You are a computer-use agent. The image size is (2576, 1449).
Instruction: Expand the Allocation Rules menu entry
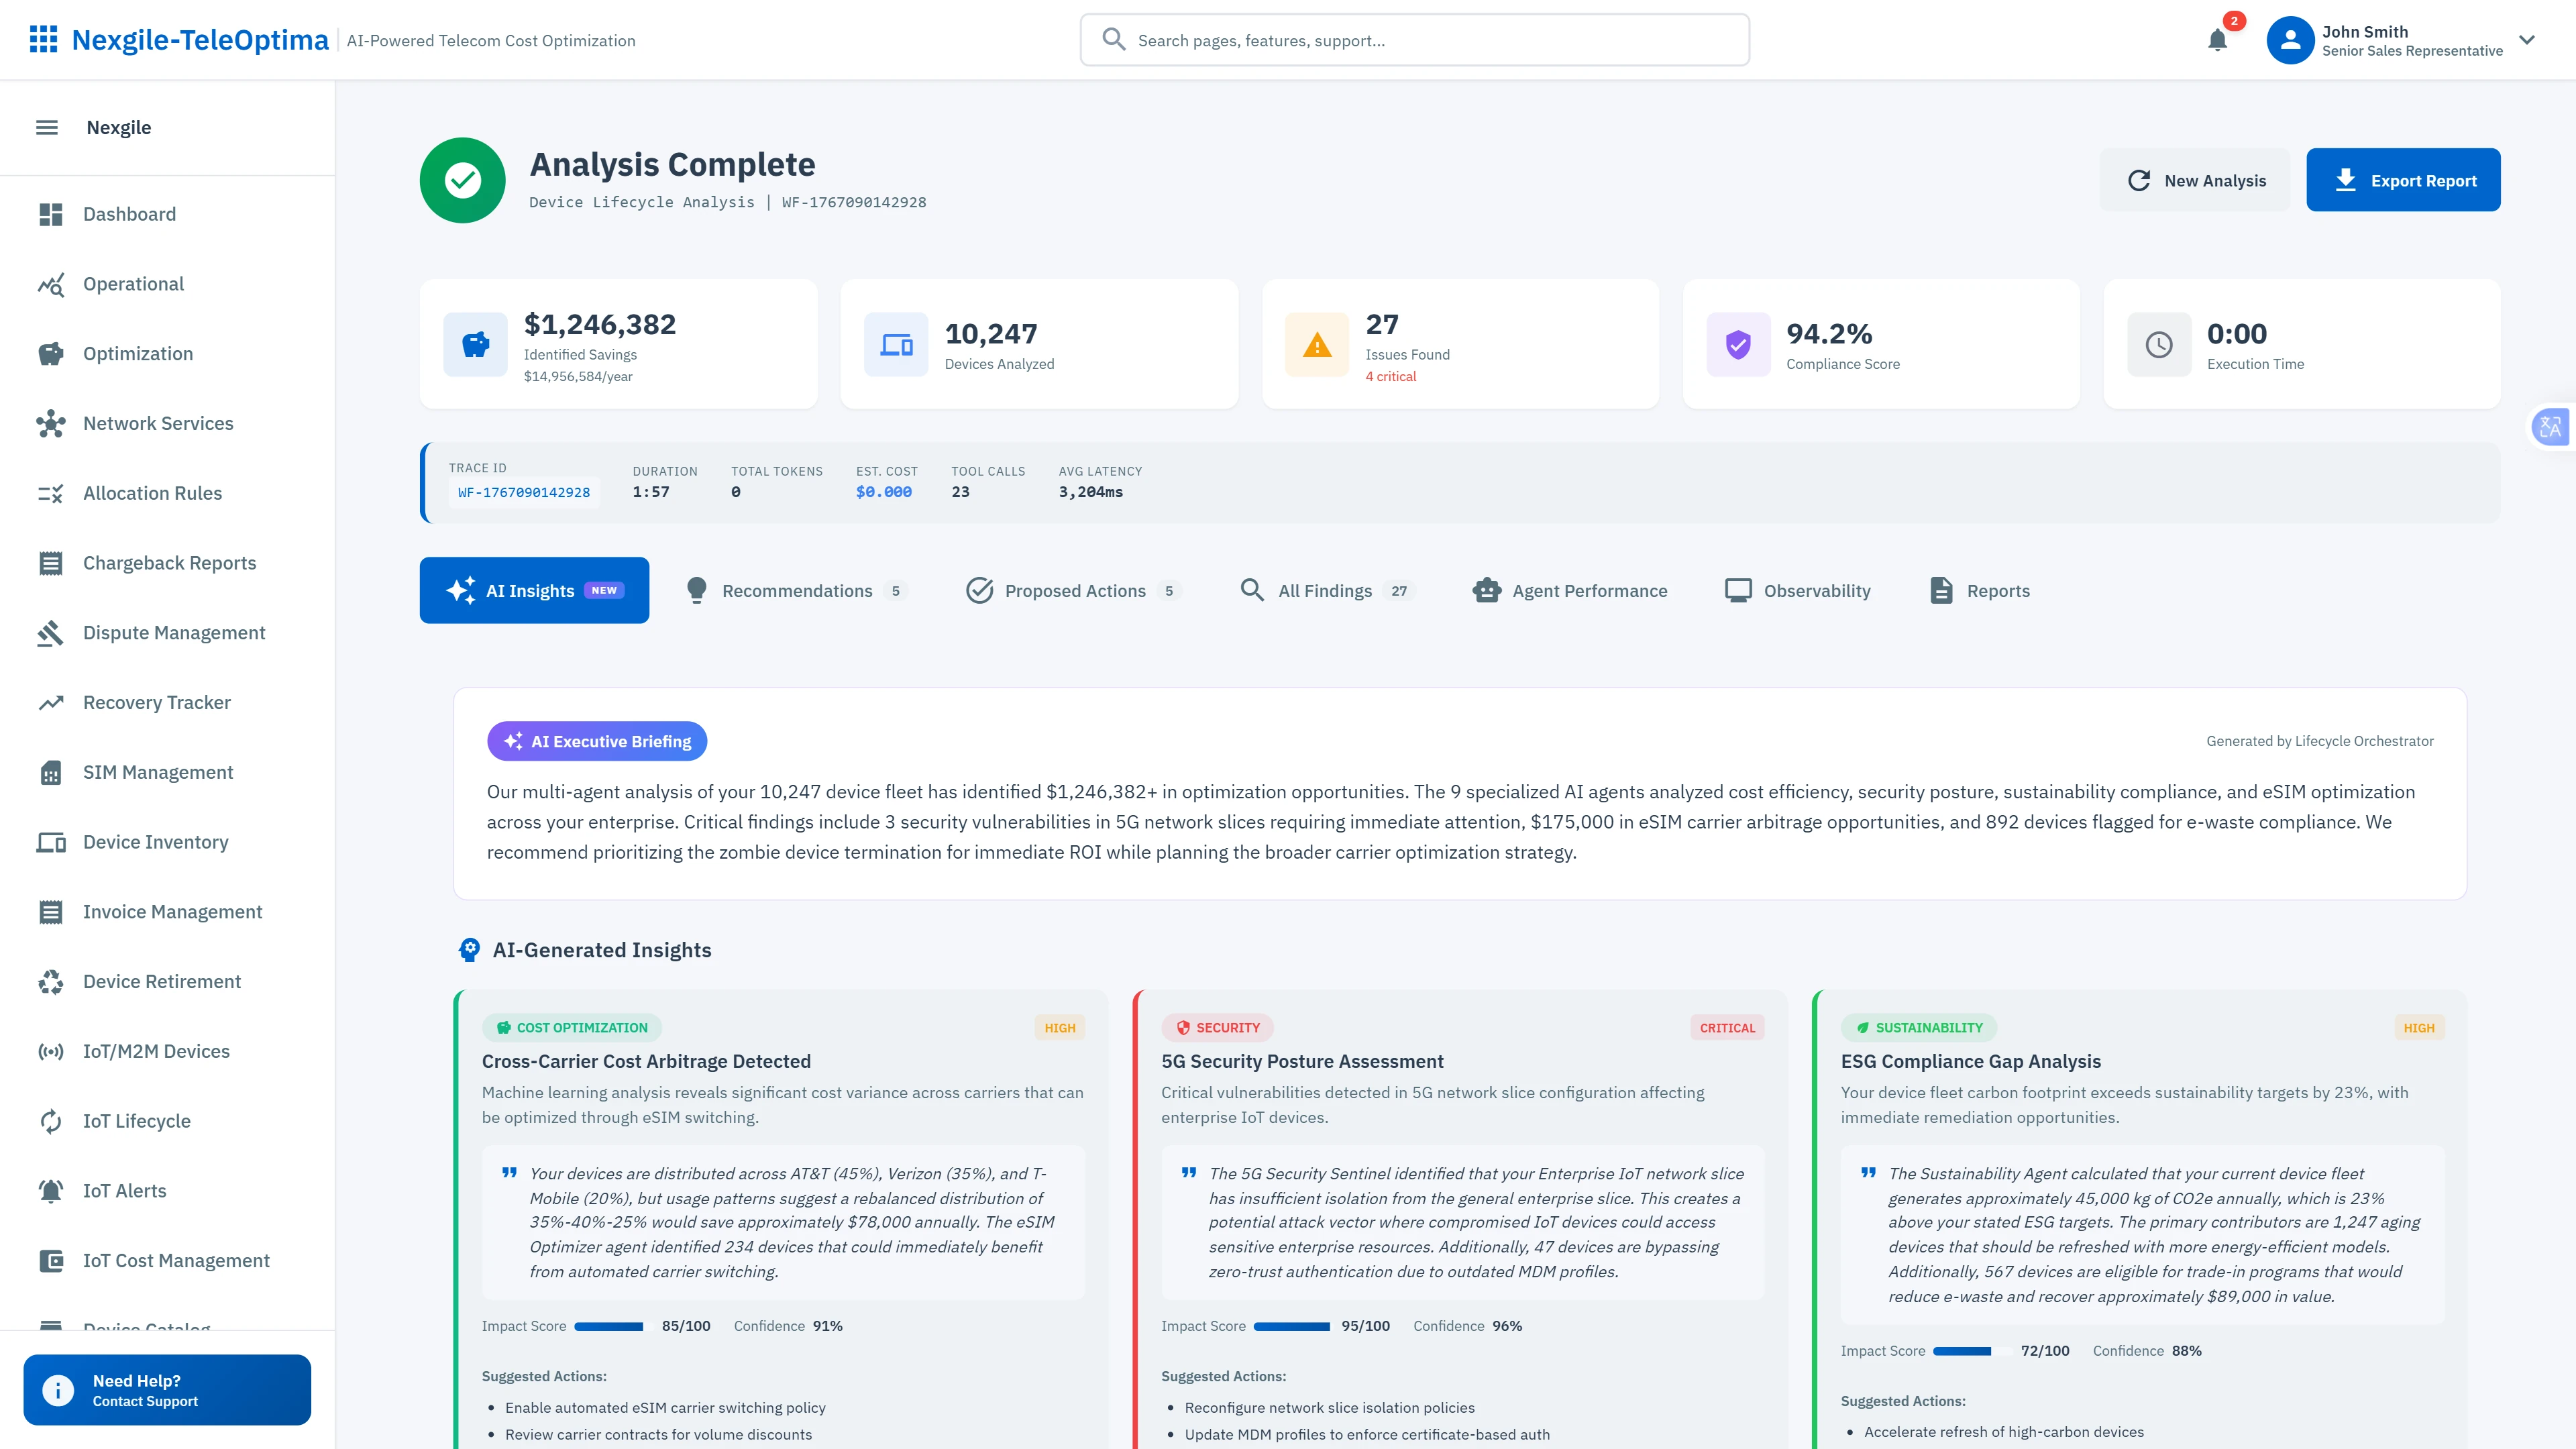152,493
